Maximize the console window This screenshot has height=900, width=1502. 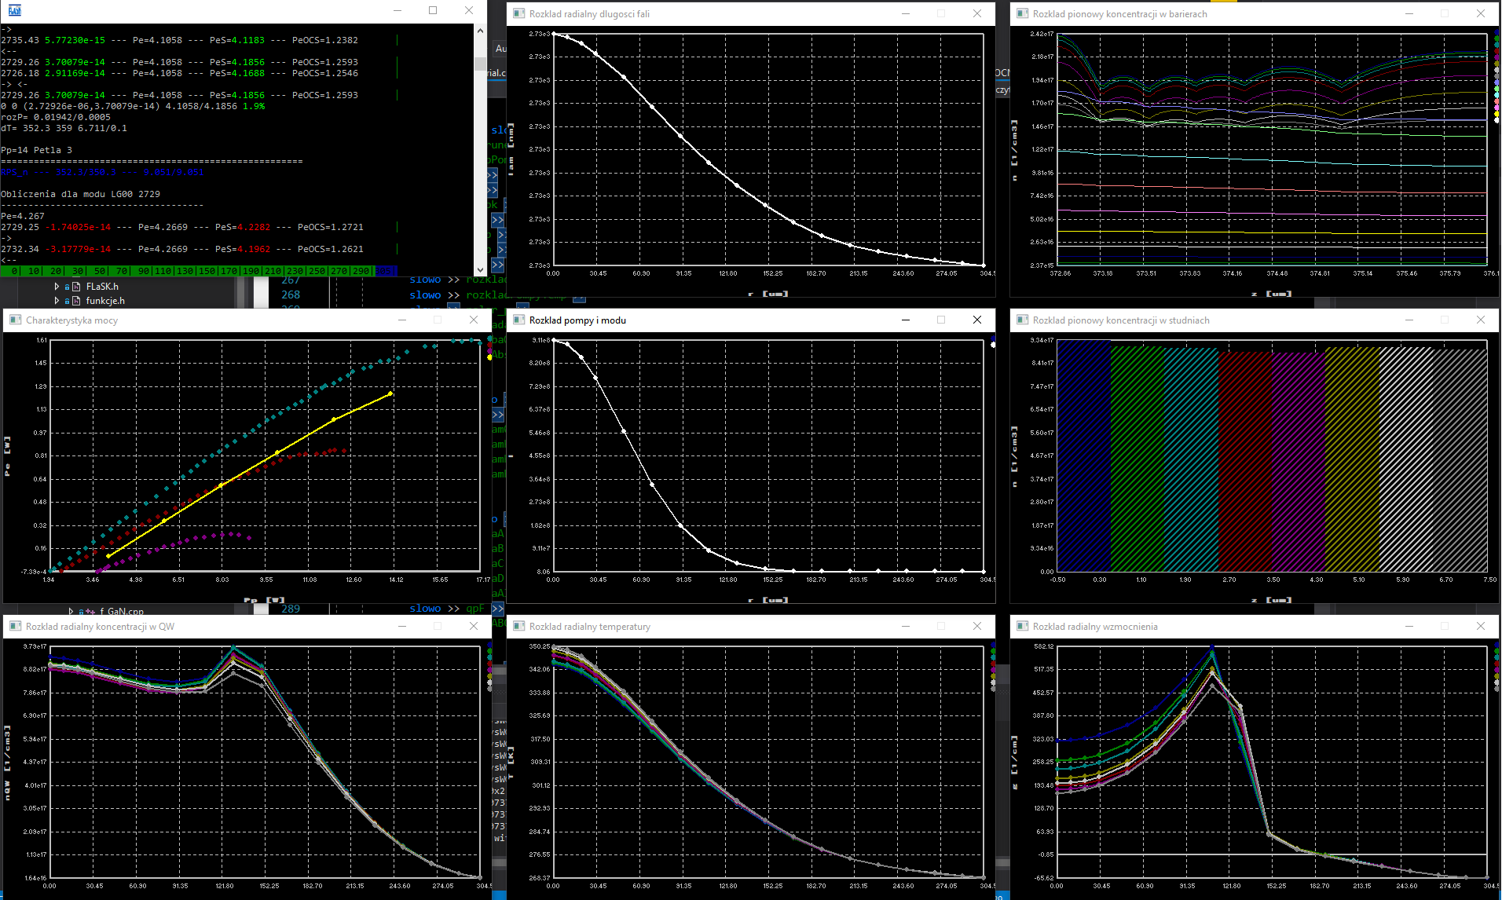[x=433, y=10]
